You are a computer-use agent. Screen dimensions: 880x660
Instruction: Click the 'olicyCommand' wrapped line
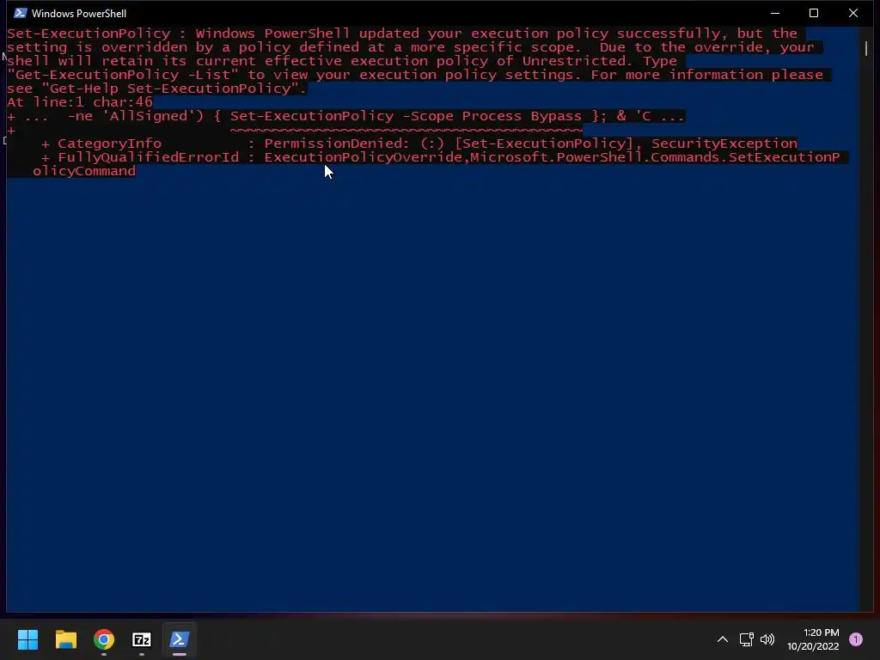pos(84,171)
